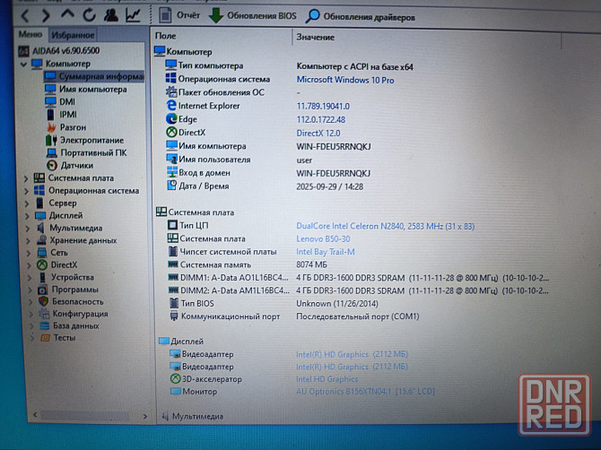
Task: Collapse the Компьютер tree node
Action: (25, 64)
